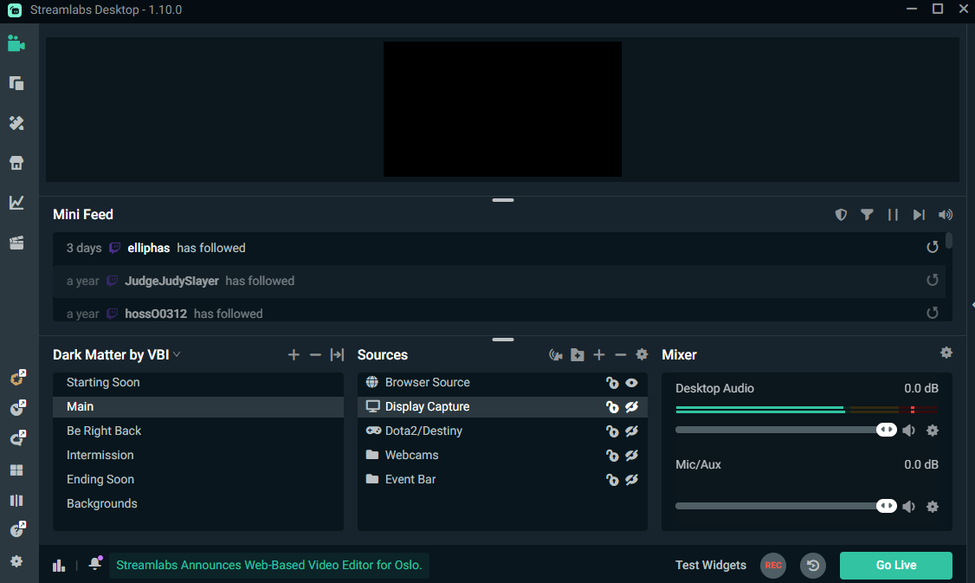
Task: Show the Dota2/Destiny source
Action: (x=632, y=431)
